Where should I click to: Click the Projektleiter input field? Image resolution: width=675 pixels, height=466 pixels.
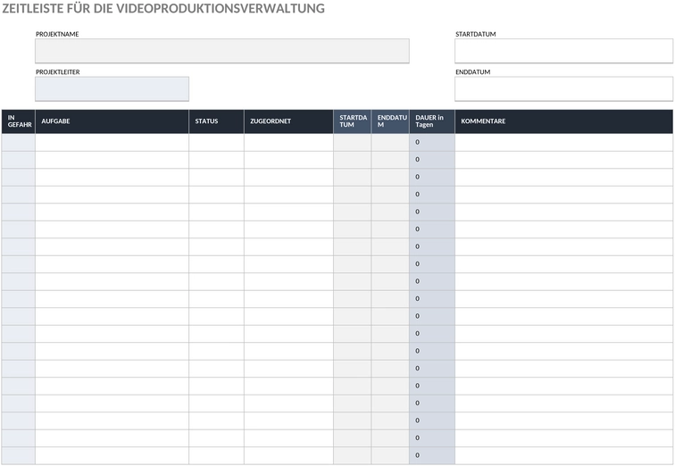point(112,88)
